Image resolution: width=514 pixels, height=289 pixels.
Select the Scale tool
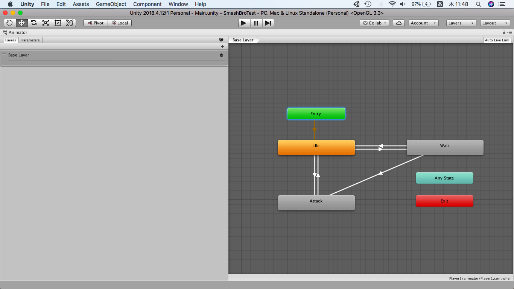(x=46, y=23)
